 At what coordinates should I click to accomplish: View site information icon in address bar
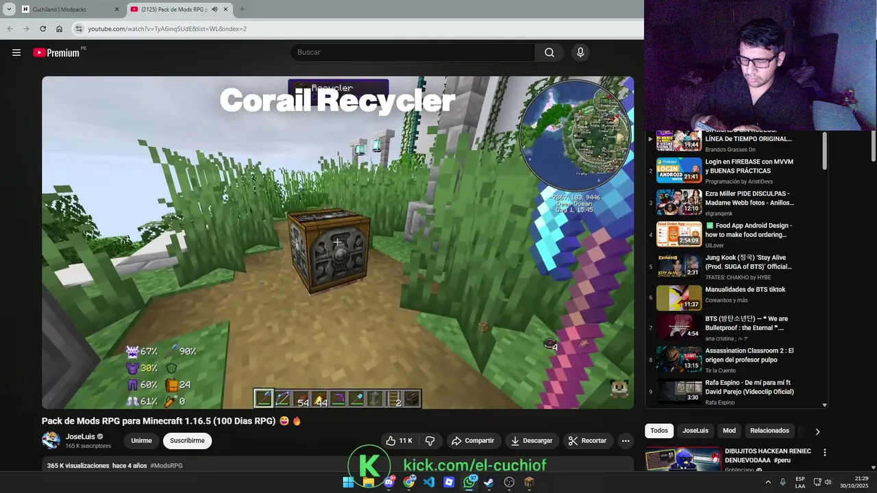[79, 29]
